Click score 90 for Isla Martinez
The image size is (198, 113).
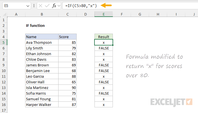(x=67, y=88)
